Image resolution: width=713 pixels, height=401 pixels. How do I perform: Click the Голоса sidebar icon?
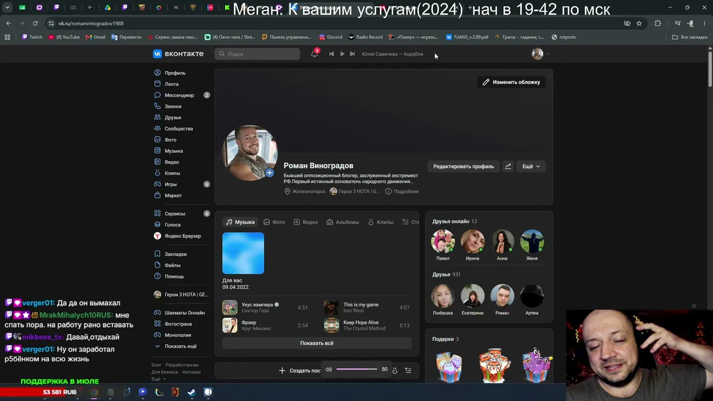coord(158,224)
